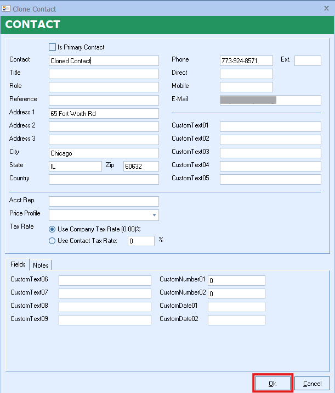This screenshot has height=393, width=335.
Task: Click the contact tax rate percentage field
Action: coord(141,241)
